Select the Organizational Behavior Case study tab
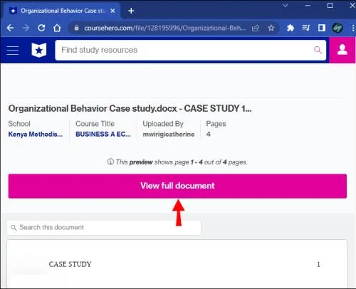 pos(63,11)
